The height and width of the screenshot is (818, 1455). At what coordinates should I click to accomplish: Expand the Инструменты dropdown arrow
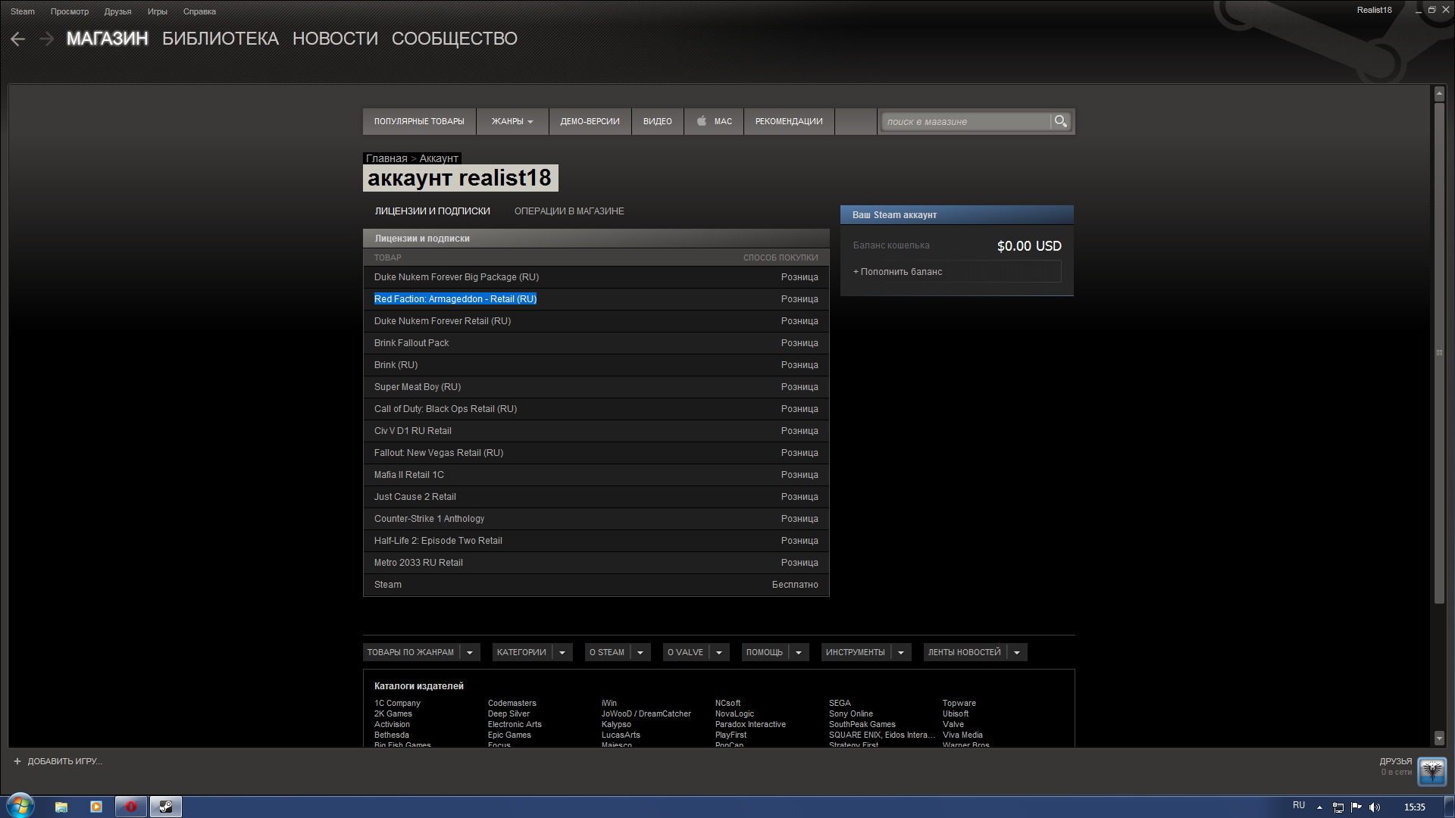tap(901, 652)
